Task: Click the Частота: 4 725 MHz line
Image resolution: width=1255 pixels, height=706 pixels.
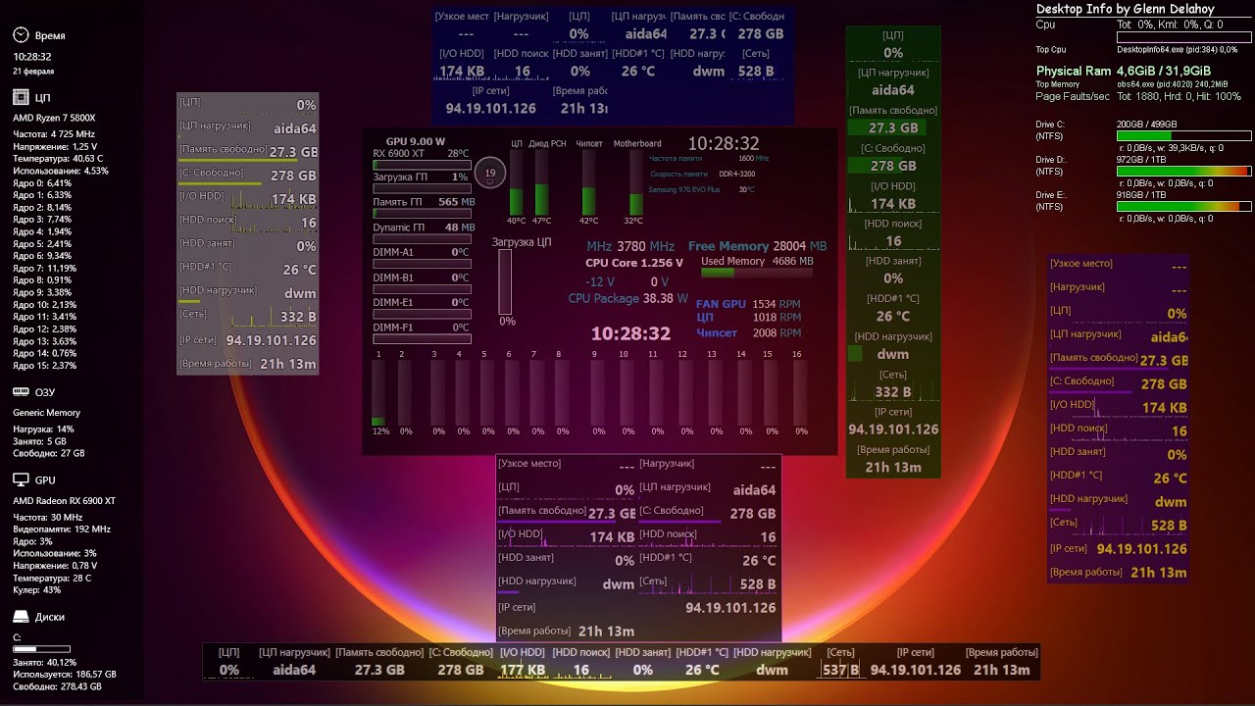Action: coord(54,134)
